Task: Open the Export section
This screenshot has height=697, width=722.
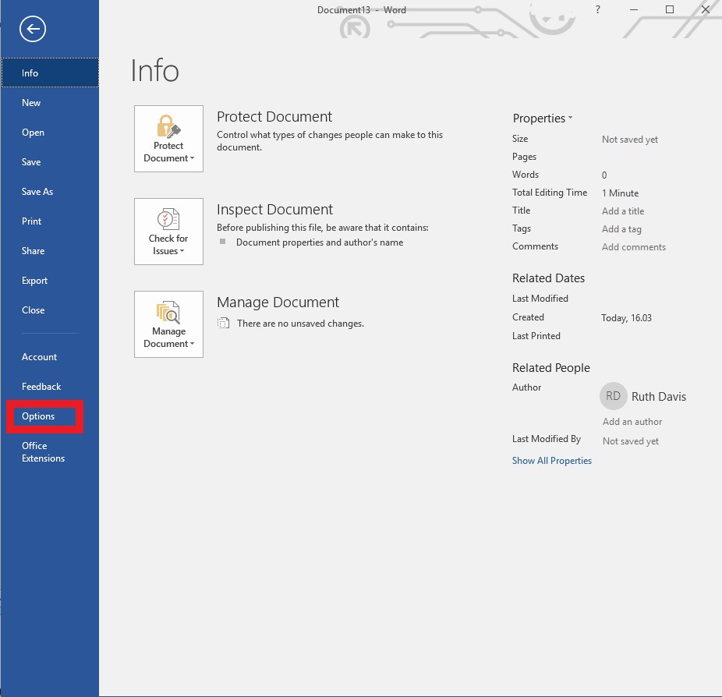Action: [34, 280]
